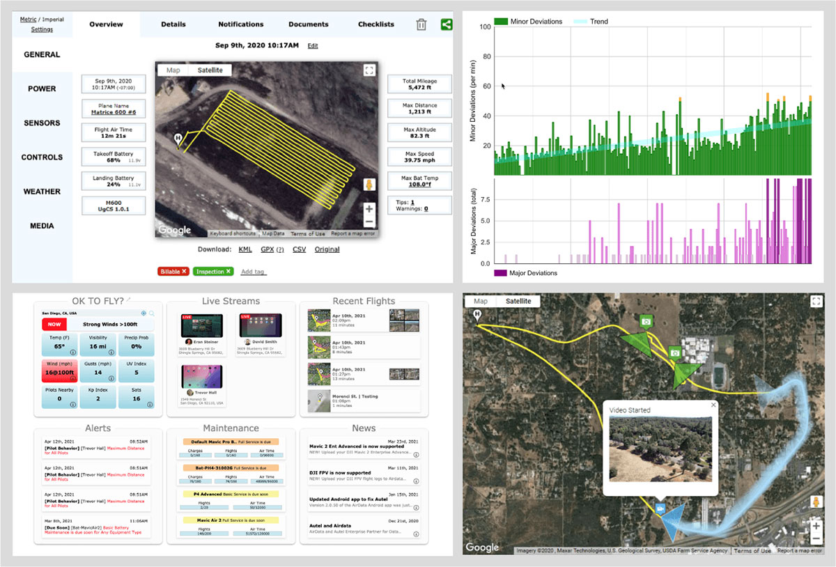Click info icon on Temp (F) tile
The height and width of the screenshot is (567, 836).
coord(72,352)
